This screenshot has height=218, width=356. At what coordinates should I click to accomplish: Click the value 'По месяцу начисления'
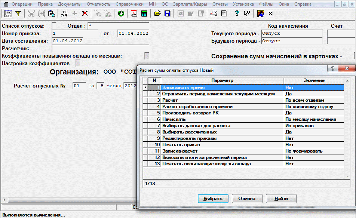(311, 119)
